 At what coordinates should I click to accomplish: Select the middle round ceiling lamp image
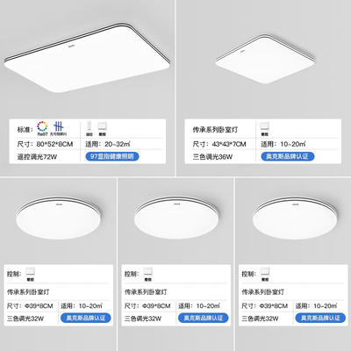pyautogui.click(x=176, y=218)
